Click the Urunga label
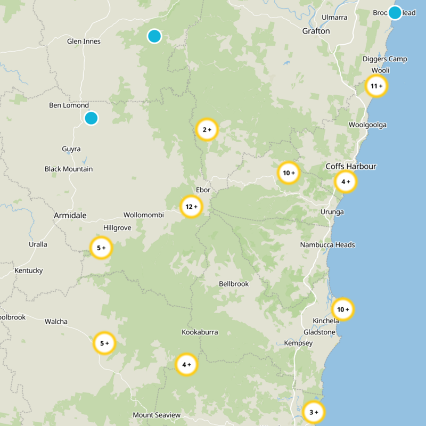Image resolution: width=426 pixels, height=426 pixels. [x=332, y=212]
